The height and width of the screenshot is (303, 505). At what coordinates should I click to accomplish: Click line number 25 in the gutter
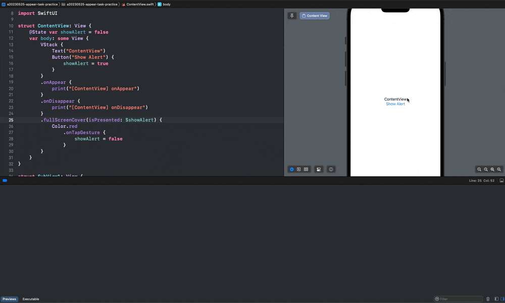click(11, 120)
